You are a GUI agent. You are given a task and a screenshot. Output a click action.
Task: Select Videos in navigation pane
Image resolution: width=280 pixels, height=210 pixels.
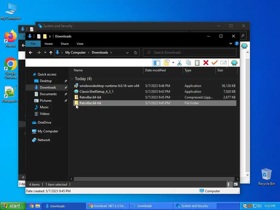click(x=45, y=113)
